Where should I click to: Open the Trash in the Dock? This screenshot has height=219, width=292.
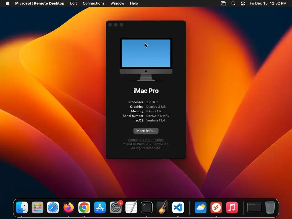(270, 207)
